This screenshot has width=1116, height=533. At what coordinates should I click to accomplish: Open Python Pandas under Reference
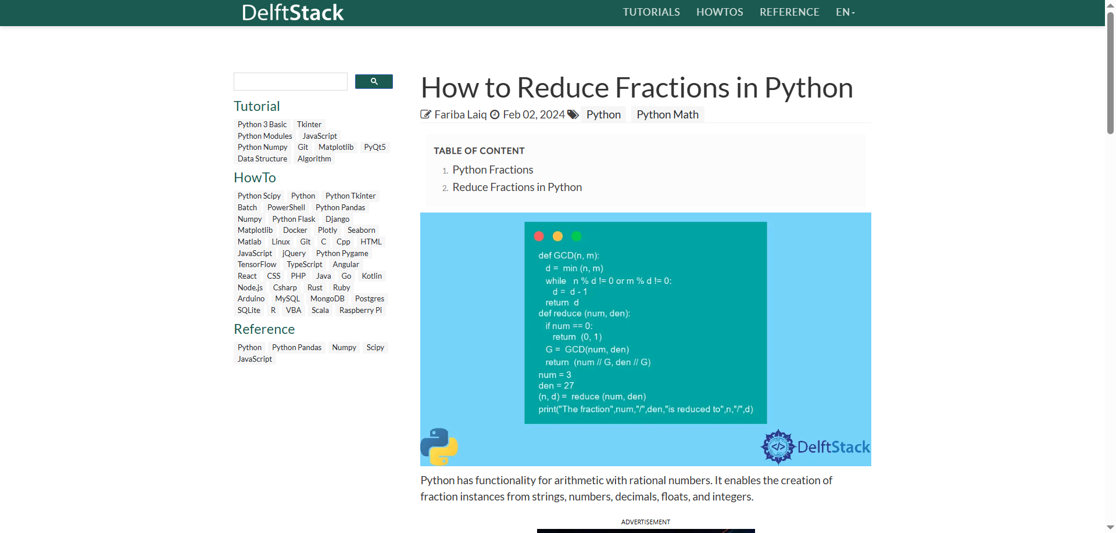click(x=296, y=348)
